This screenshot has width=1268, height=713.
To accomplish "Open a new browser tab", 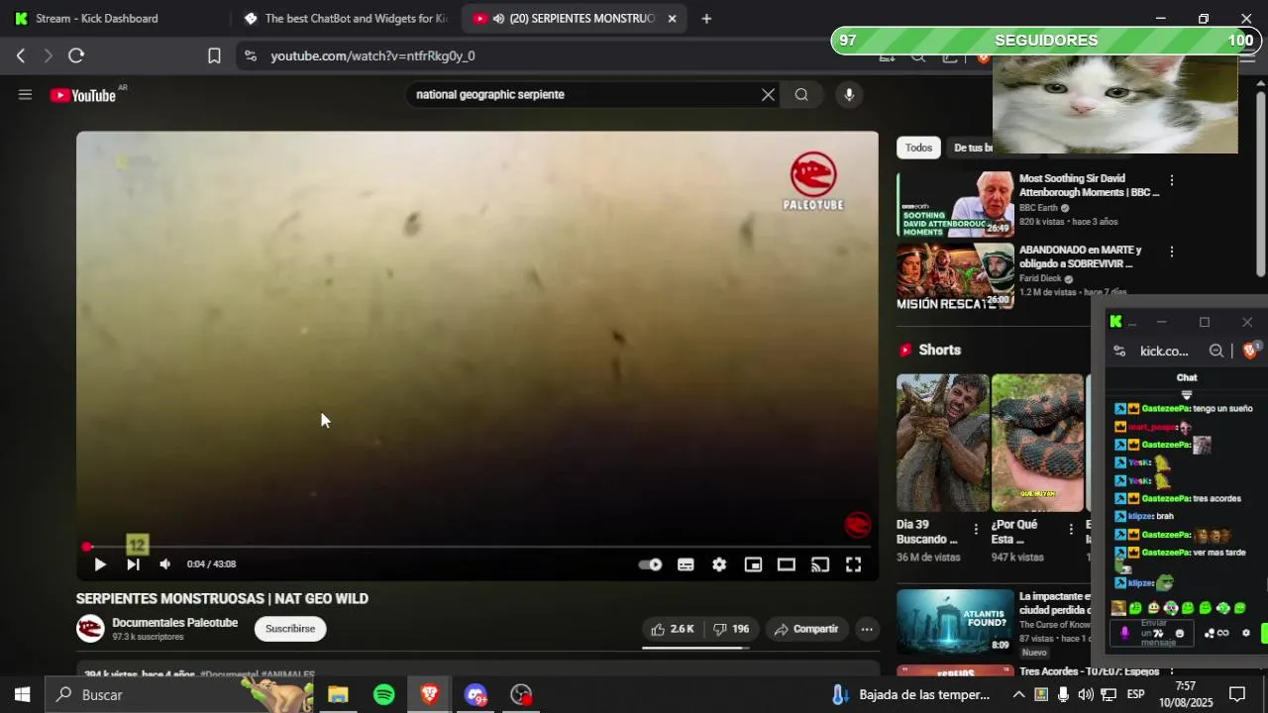I will [x=706, y=18].
